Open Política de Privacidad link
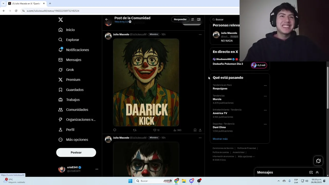This screenshot has height=185, width=329. pyautogui.click(x=246, y=148)
